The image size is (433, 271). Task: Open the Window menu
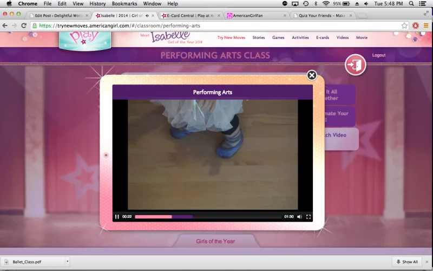click(x=152, y=4)
